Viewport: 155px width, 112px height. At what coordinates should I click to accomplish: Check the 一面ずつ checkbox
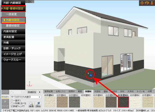point(12,101)
